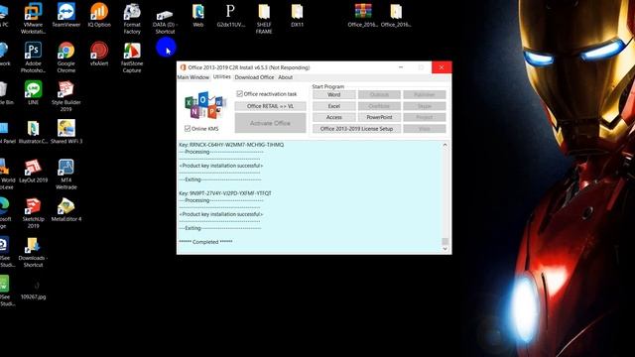Open the DX11 folder icon
The width and height of the screenshot is (635, 357).
click(x=297, y=15)
